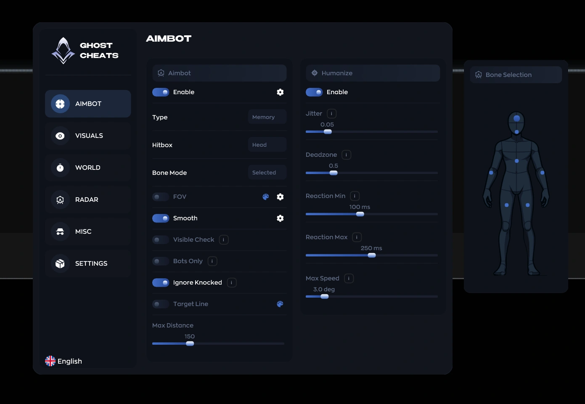Enable the Target Line toggle

(161, 304)
